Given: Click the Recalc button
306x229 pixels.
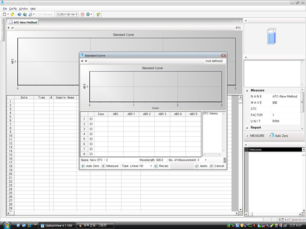Looking at the screenshot, I should point(161,166).
